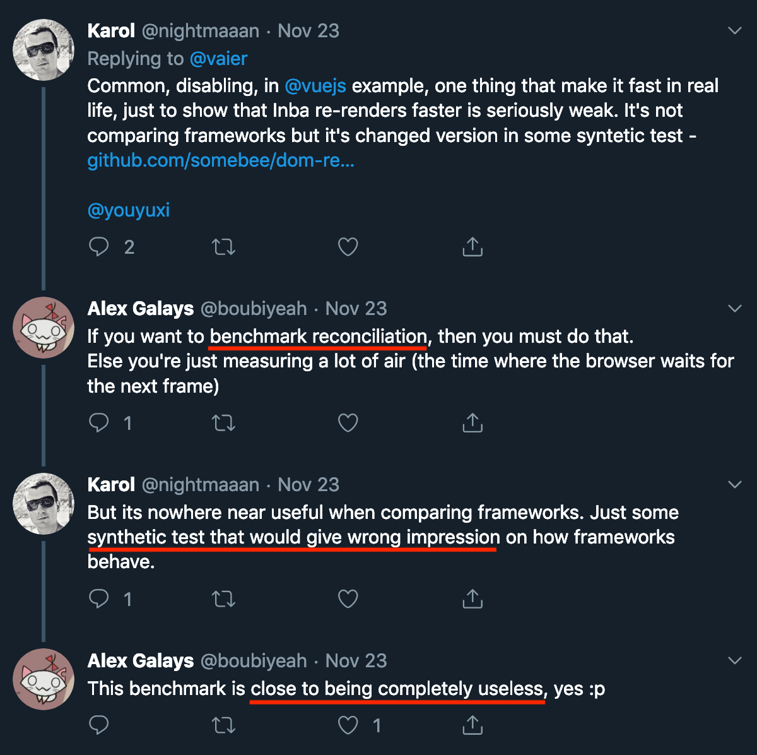The image size is (757, 755).
Task: Retweet Alex Galays' benchmark reconciliation tweet
Action: pyautogui.click(x=223, y=422)
